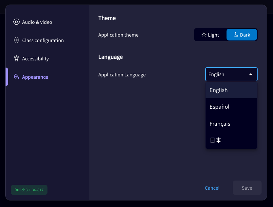The width and height of the screenshot is (273, 207).
Task: Click the Build 3.1.36-817 badge
Action: [x=29, y=190]
